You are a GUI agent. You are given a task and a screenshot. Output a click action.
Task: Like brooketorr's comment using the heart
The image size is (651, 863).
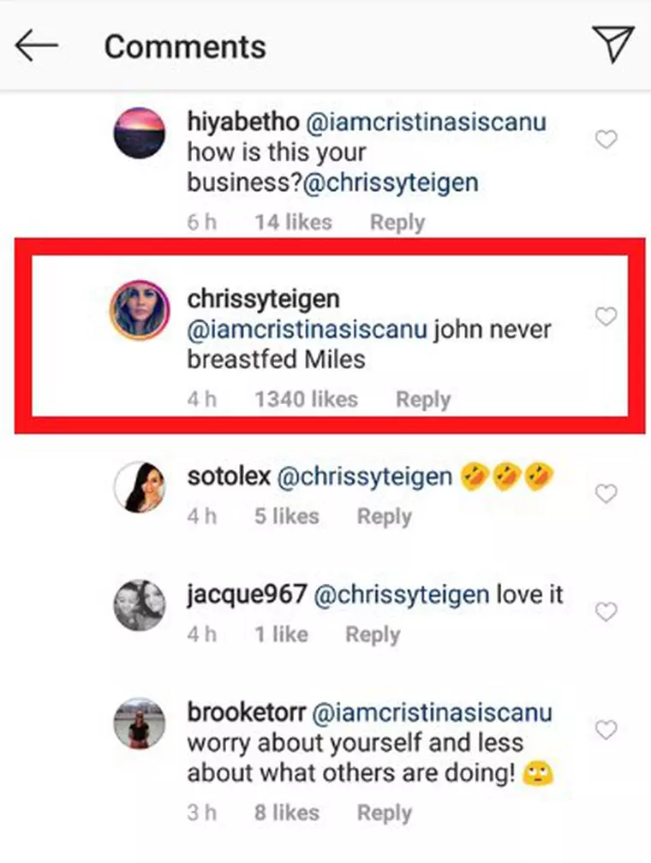607,729
